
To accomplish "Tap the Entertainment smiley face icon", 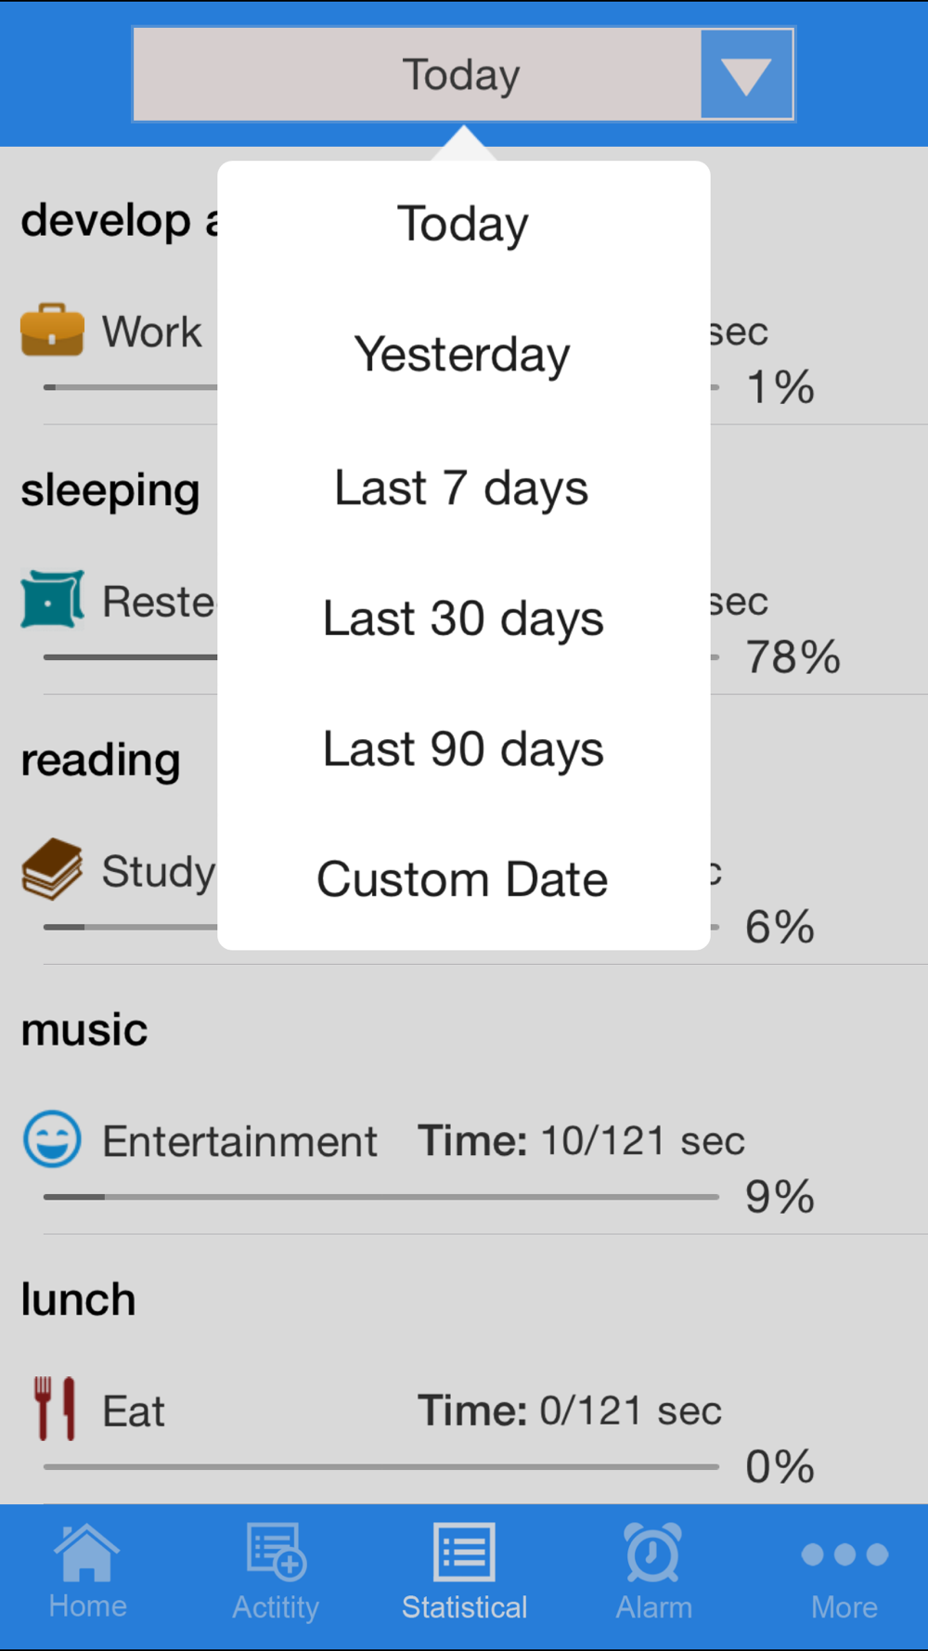I will tap(52, 1138).
